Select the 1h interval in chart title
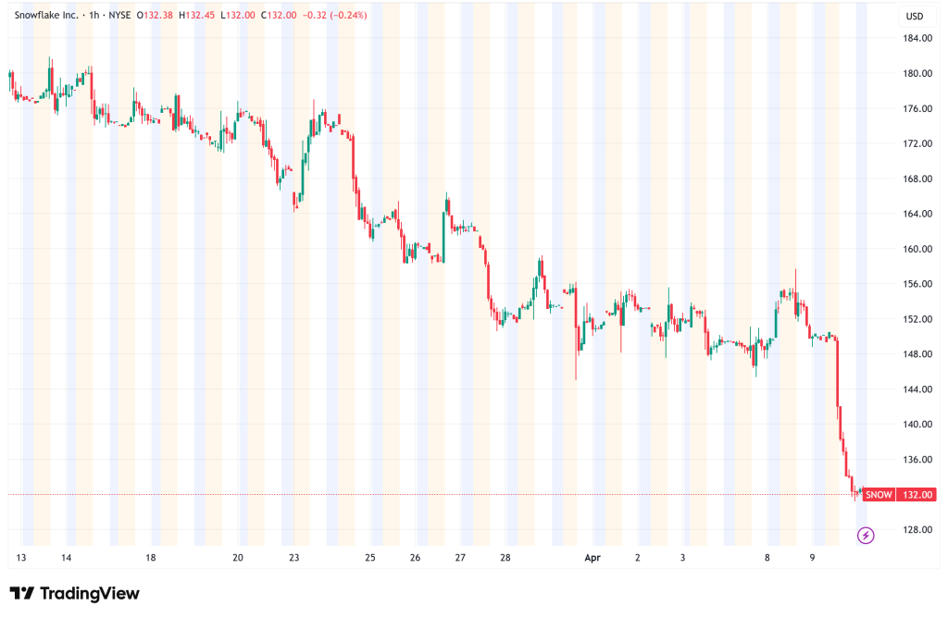This screenshot has height=618, width=948. (91, 16)
